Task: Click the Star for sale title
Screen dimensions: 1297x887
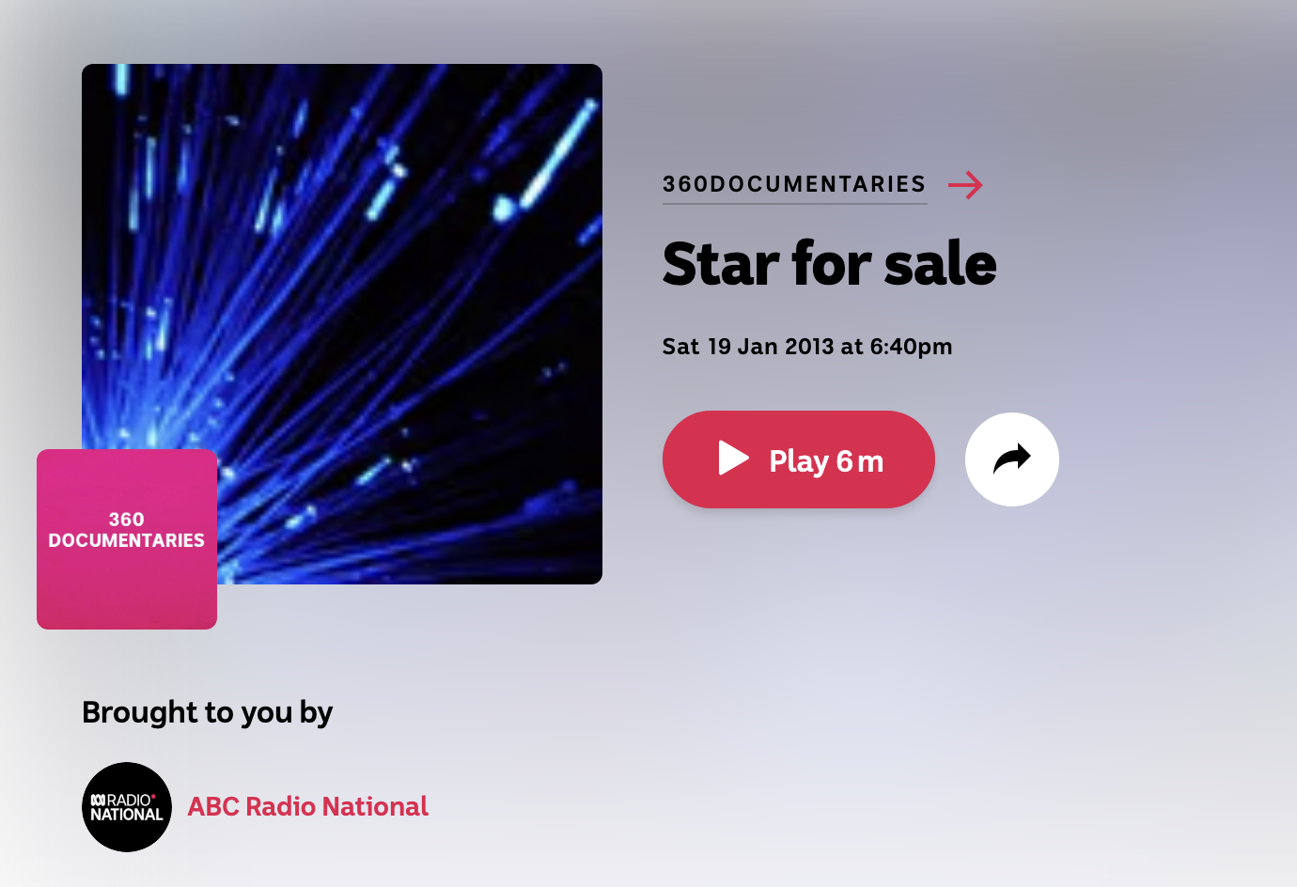Action: click(829, 264)
